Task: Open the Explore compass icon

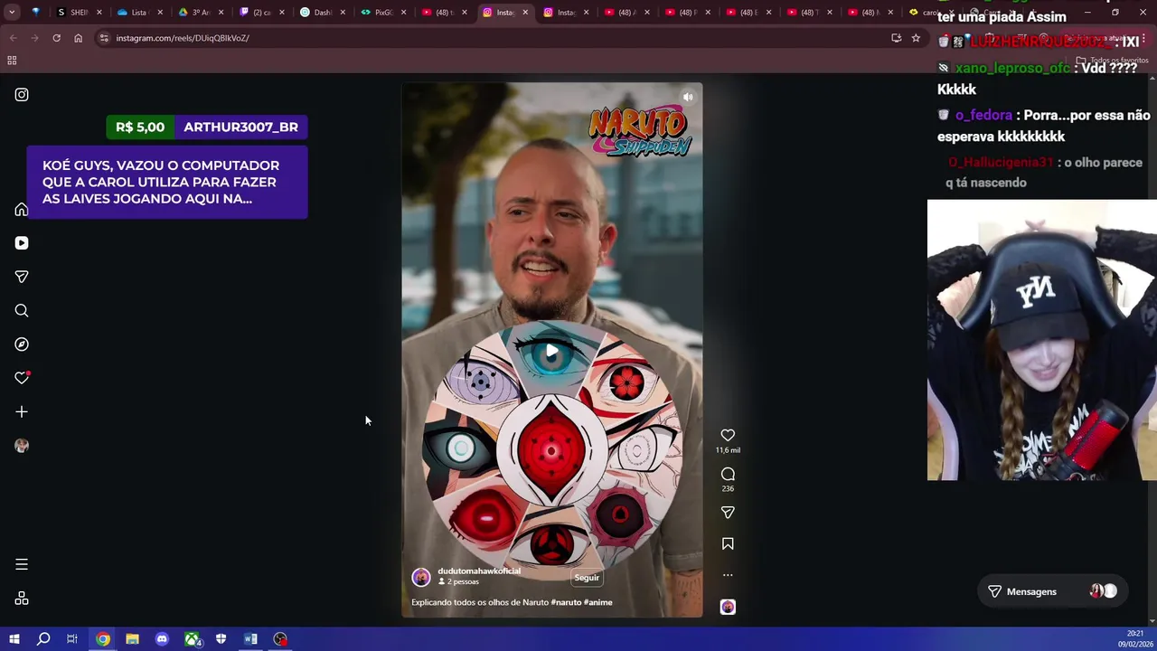Action: 22,344
